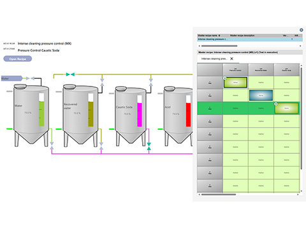Click the magenta level bar of Caustic Soda
The height and width of the screenshot is (229, 306).
pos(140,114)
